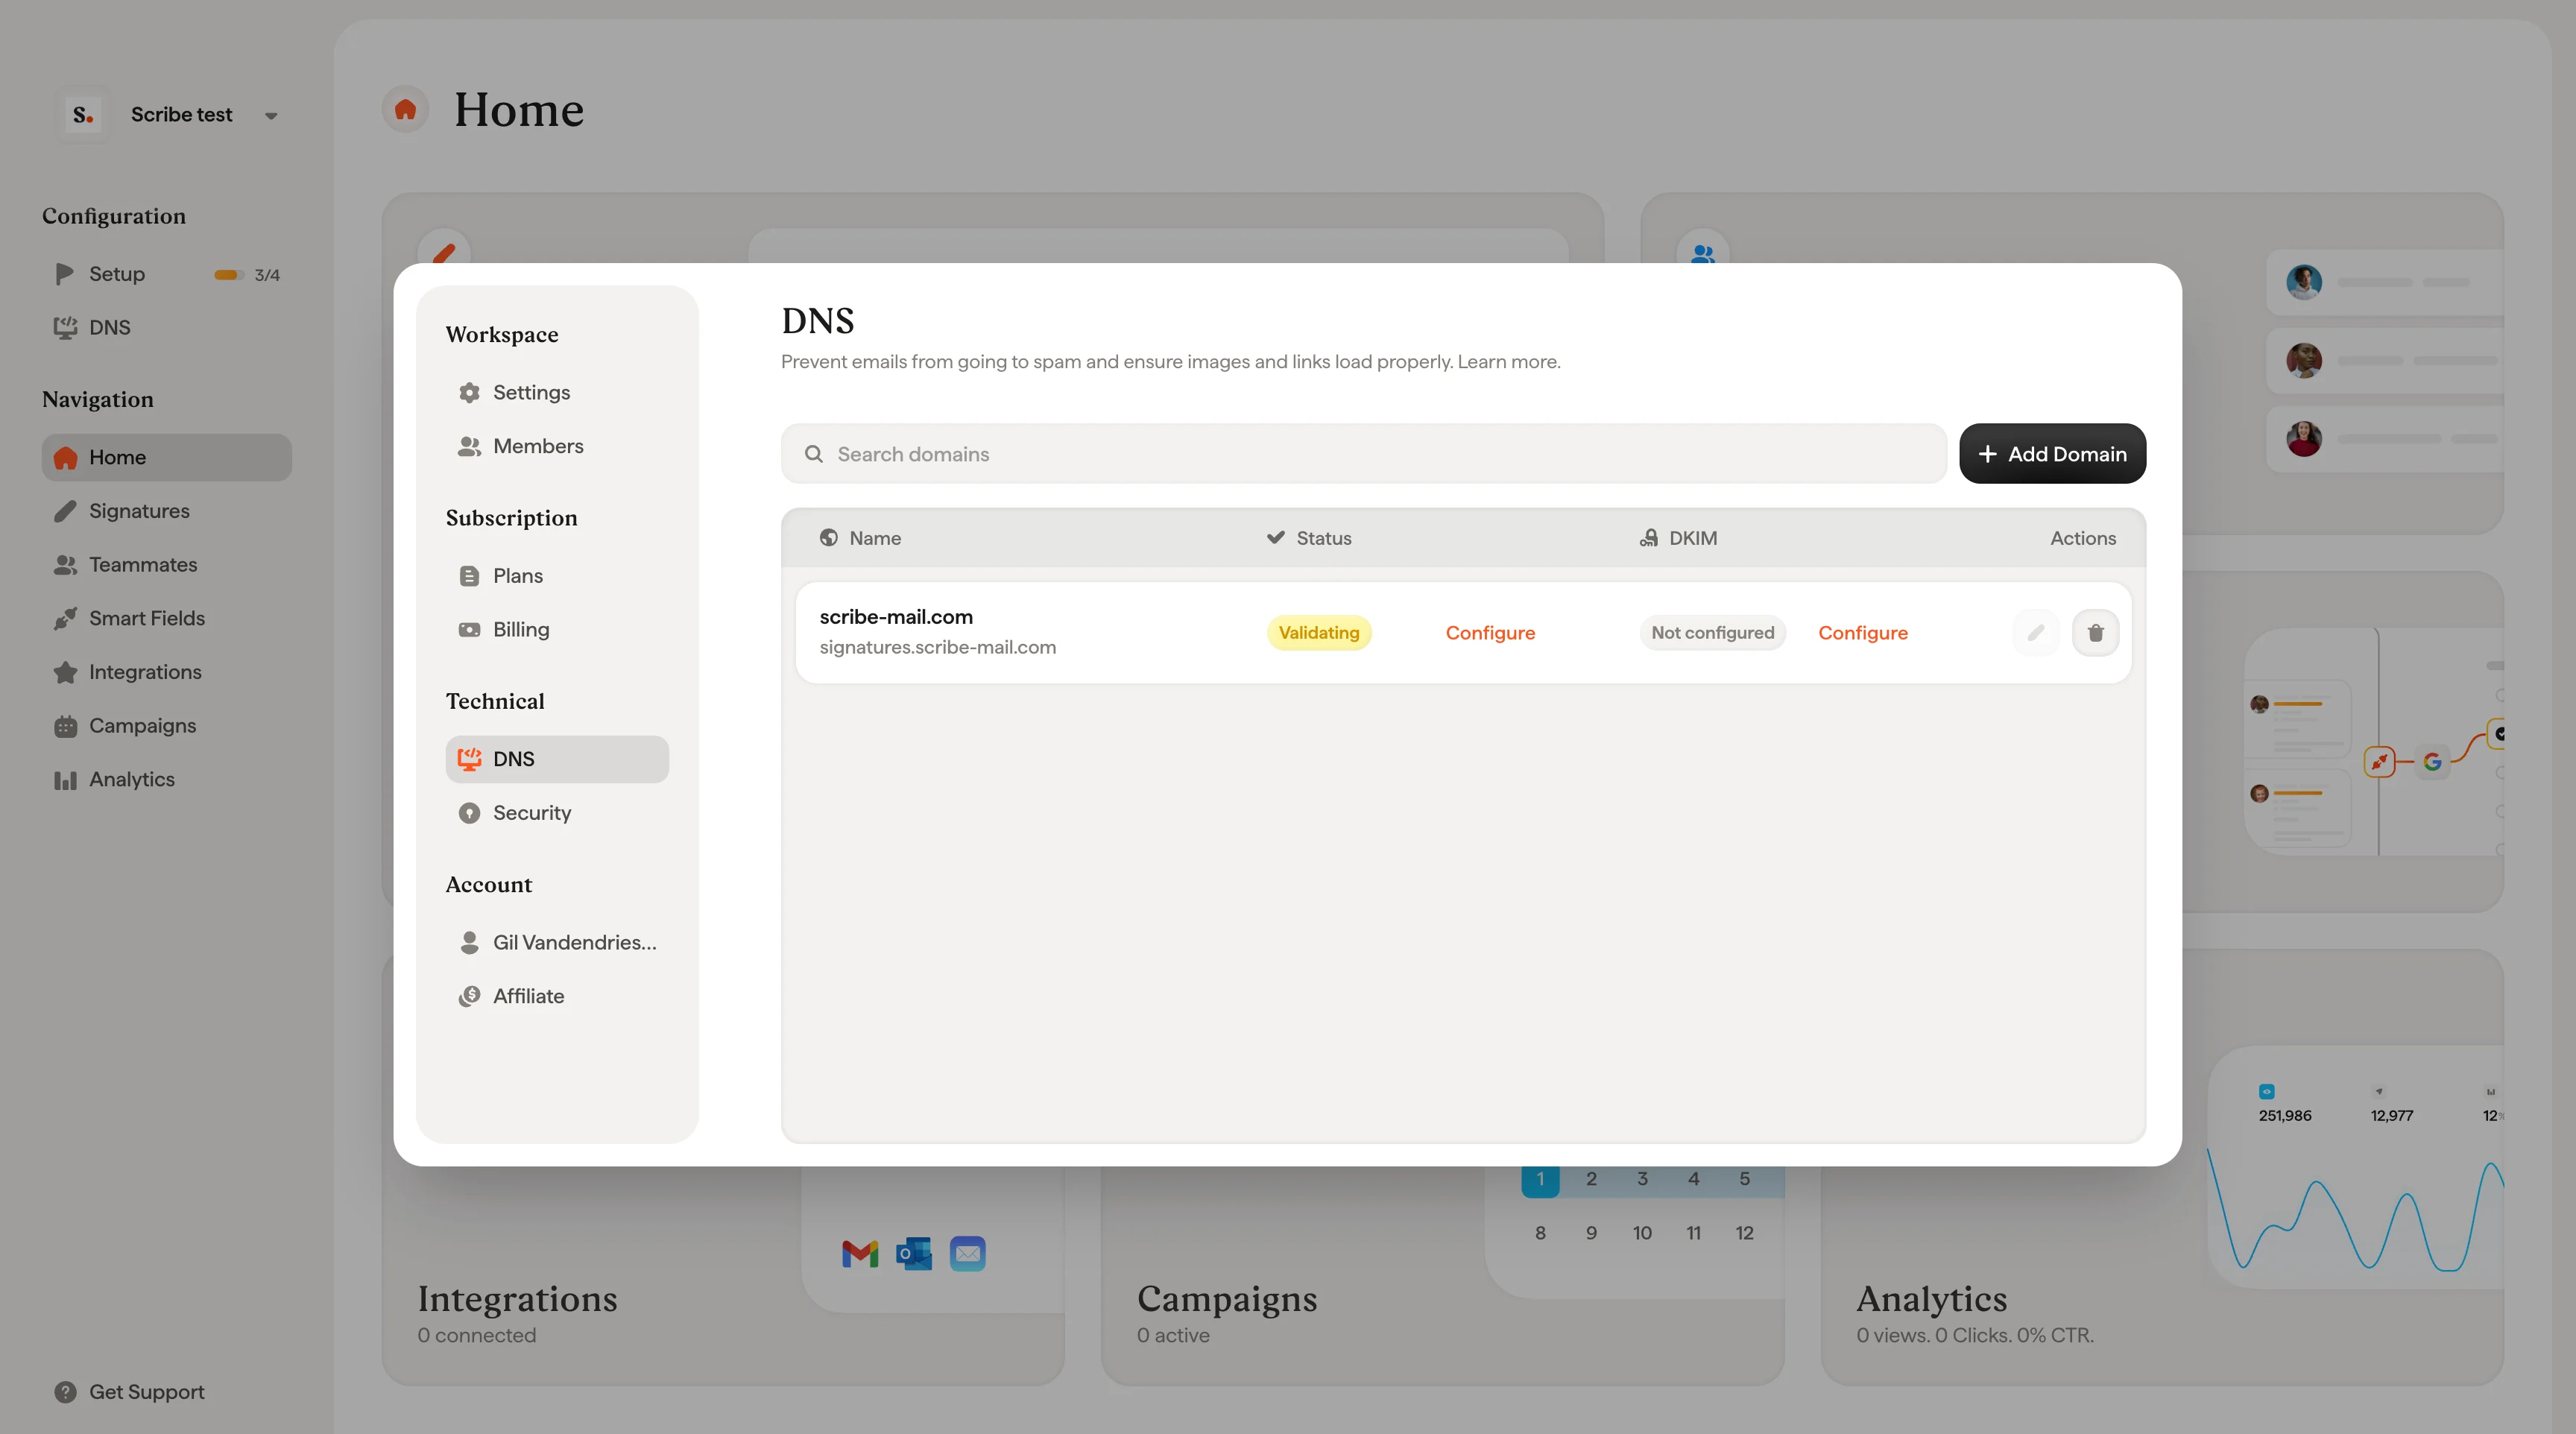Click the DNS monitor icon under Configuration
The width and height of the screenshot is (2576, 1434).
(65, 327)
